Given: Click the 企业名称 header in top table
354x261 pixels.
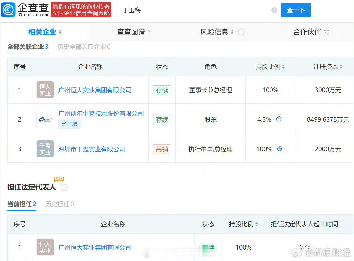Looking at the screenshot, I should coord(90,67).
